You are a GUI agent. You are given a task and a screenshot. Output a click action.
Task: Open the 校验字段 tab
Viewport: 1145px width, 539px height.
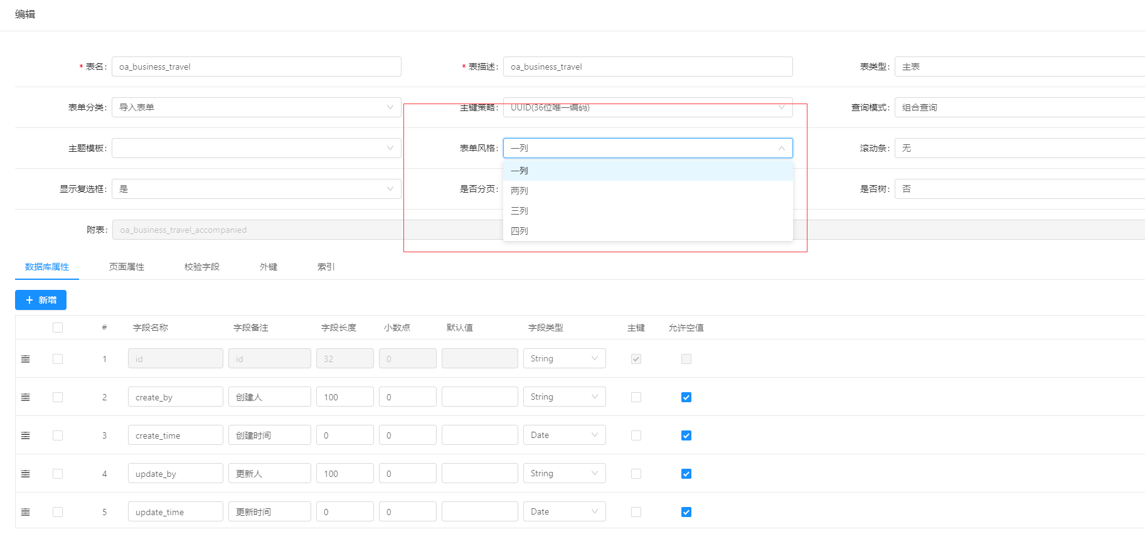[202, 267]
